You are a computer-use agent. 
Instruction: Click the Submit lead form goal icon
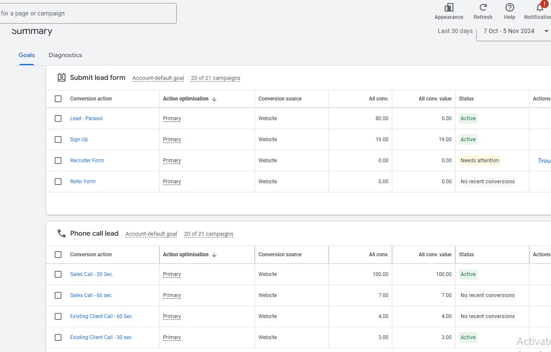point(61,77)
